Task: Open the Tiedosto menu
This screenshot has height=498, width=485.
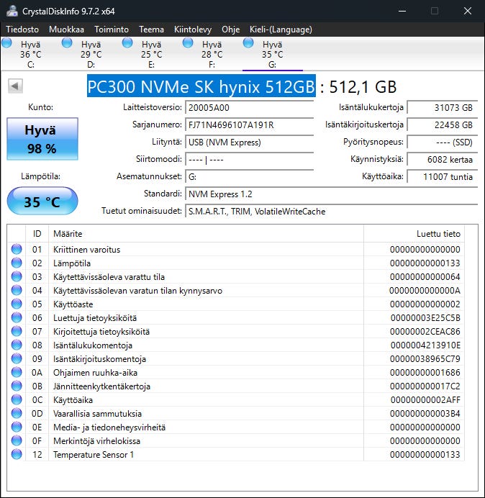Action: coord(24,30)
